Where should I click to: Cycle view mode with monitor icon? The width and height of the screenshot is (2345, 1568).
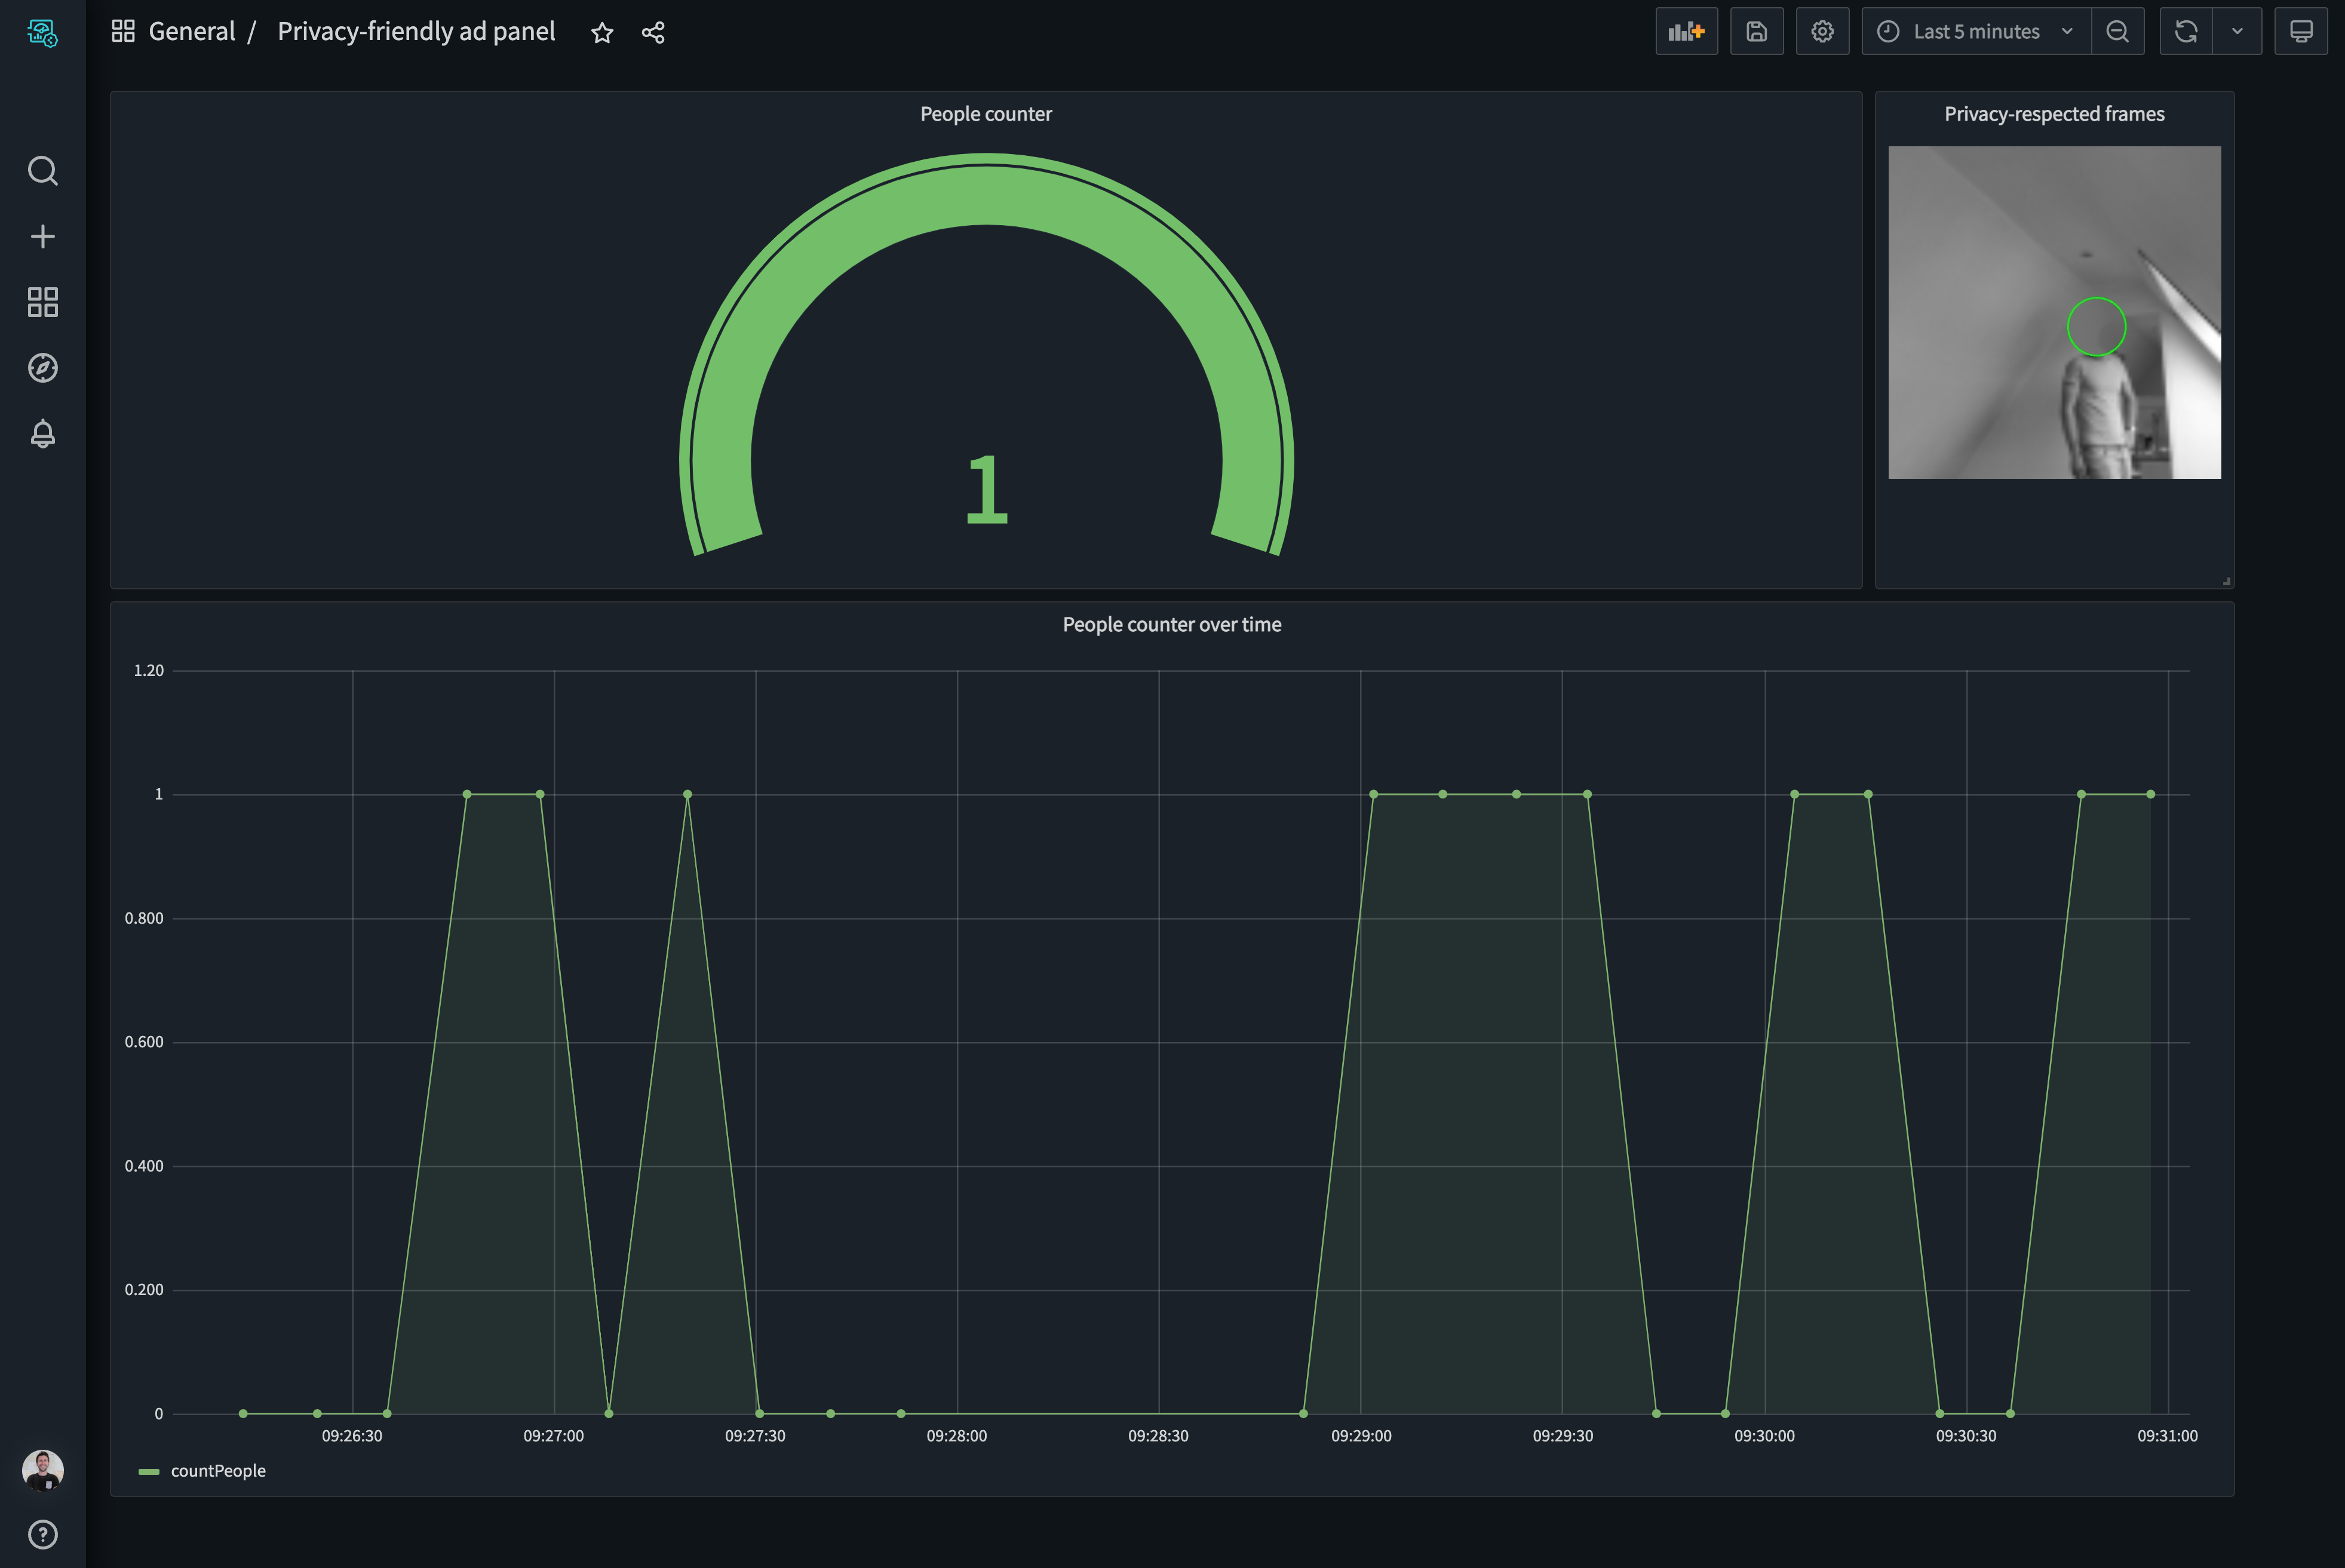[2300, 32]
